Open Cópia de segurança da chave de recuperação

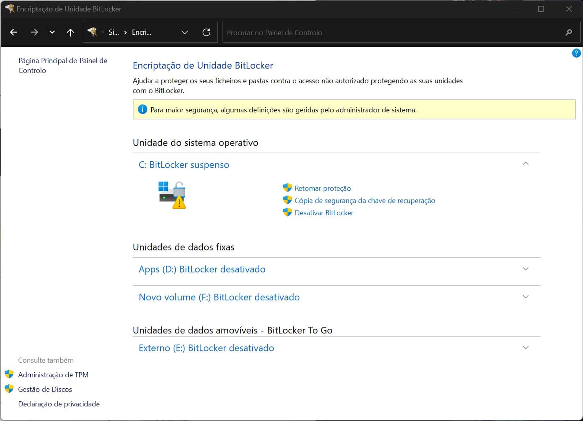coord(364,201)
